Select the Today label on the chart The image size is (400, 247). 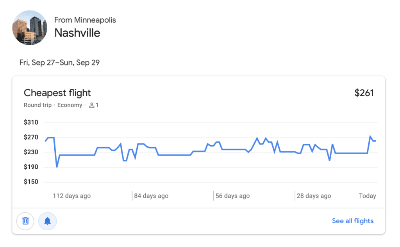[368, 196]
